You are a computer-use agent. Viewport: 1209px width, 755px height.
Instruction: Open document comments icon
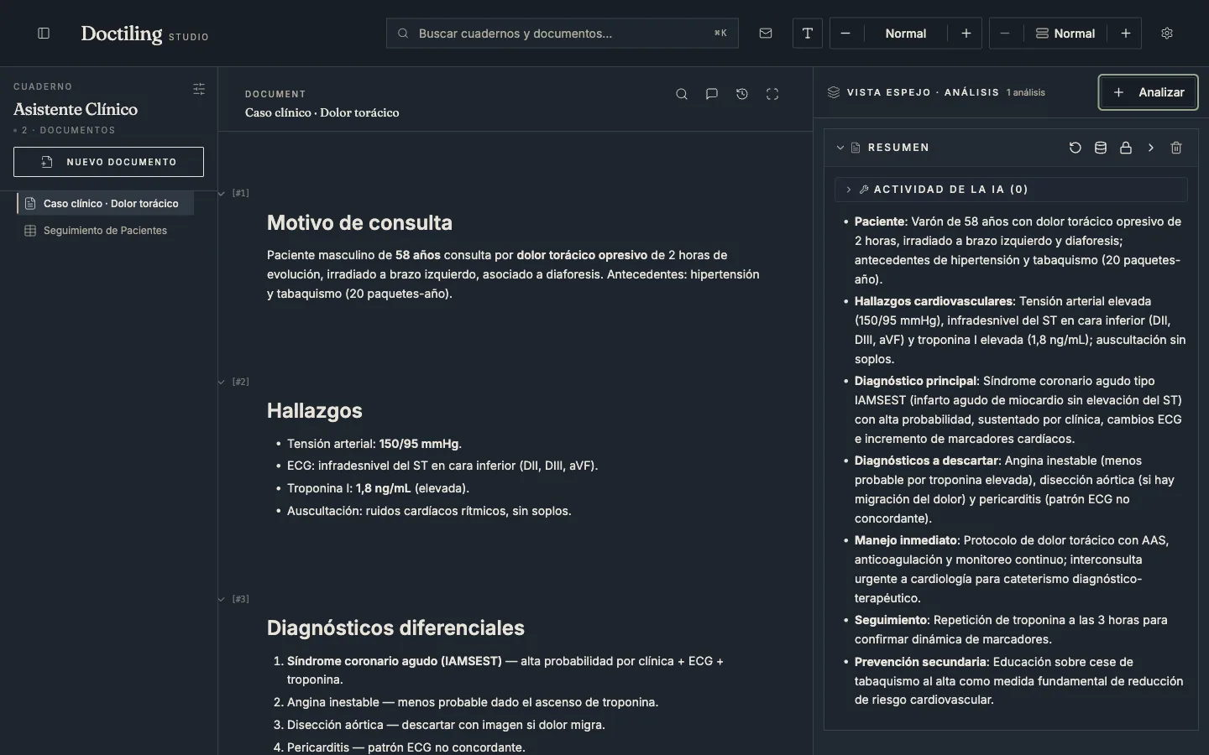click(x=712, y=94)
